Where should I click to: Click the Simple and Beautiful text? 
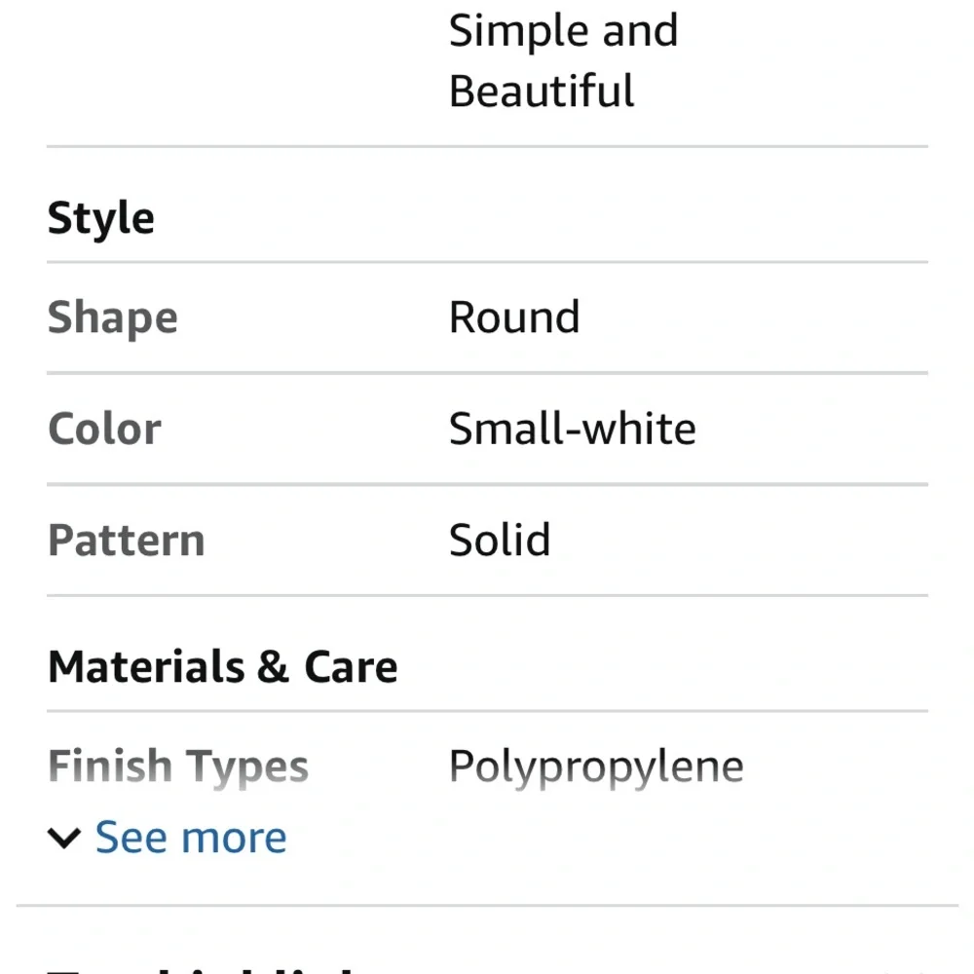pyautogui.click(x=563, y=60)
